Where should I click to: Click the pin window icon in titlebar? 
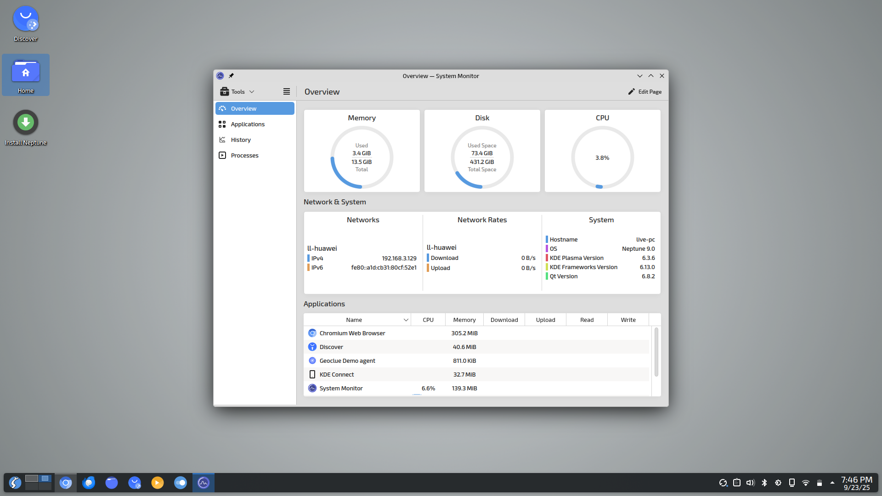[232, 76]
